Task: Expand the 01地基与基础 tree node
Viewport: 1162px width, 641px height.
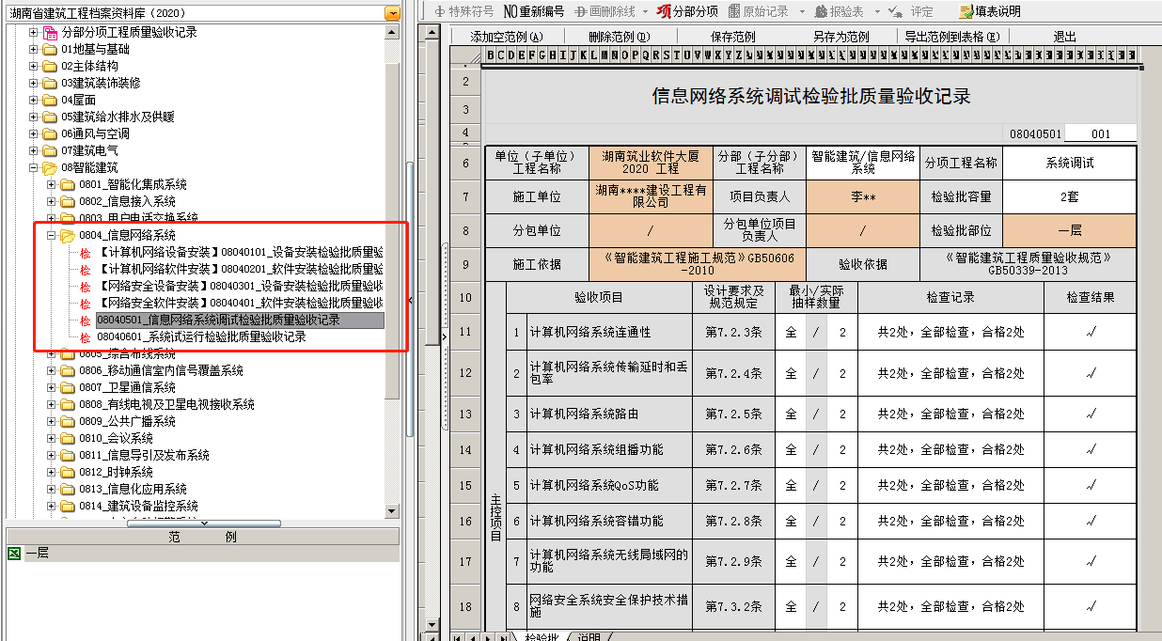Action: click(x=34, y=49)
